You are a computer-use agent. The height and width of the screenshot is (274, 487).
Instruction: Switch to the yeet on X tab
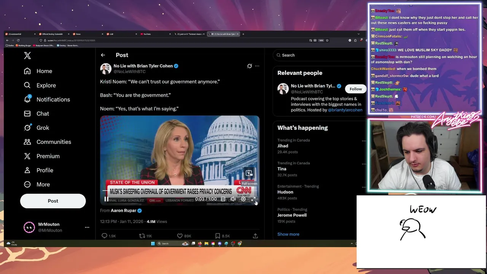[189, 34]
